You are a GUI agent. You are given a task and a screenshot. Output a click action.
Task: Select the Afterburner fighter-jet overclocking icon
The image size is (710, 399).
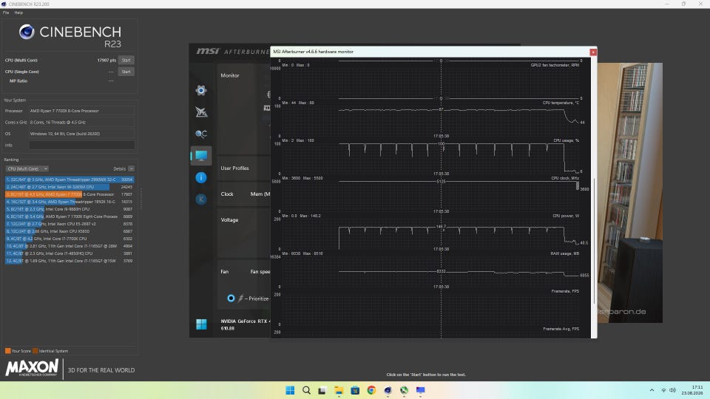201,112
